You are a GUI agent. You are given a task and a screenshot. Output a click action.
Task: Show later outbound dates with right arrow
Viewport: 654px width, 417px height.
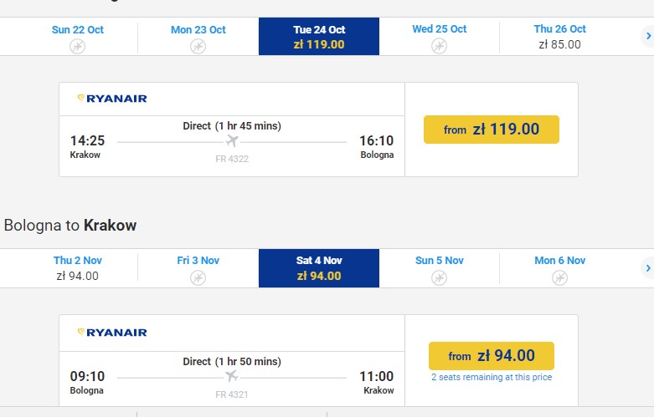[647, 37]
